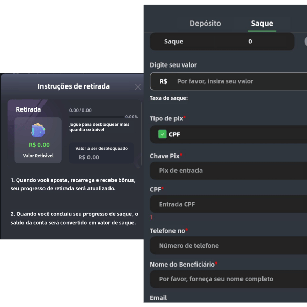Click the Taxa de saque label
Screen dimensions: 307x307
point(169,98)
